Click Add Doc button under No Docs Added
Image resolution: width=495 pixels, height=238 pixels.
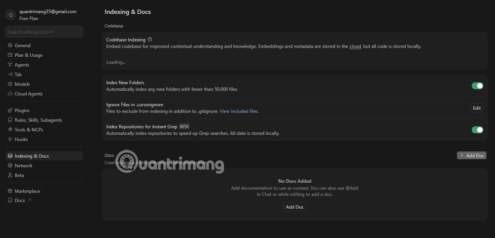(x=295, y=207)
